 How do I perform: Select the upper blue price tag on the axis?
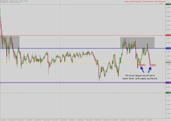tap(168, 48)
